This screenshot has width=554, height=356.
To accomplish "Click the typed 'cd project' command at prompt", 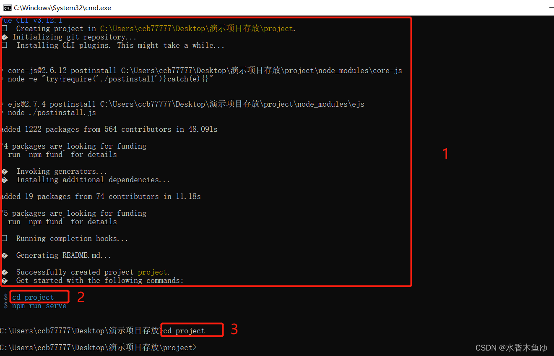I will [184, 331].
